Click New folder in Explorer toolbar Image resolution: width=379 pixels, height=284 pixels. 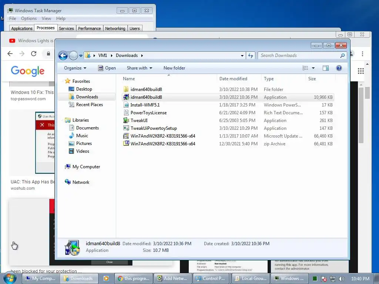pyautogui.click(x=174, y=68)
